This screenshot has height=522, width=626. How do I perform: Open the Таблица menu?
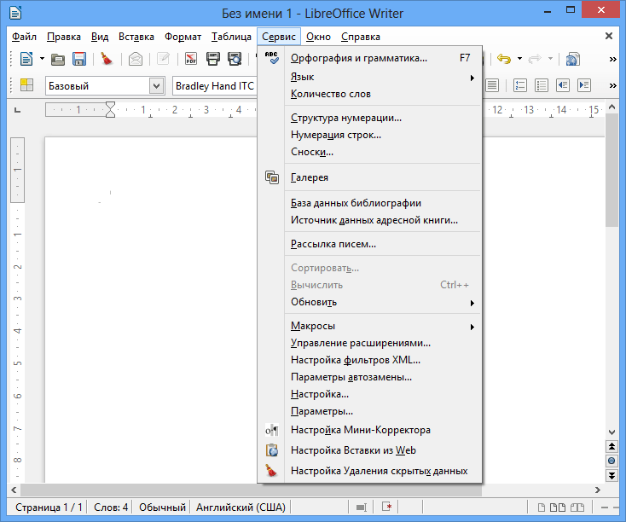click(x=231, y=37)
